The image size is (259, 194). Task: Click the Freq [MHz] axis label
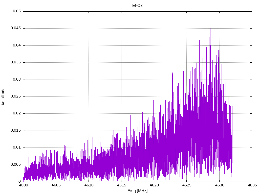coord(137,191)
